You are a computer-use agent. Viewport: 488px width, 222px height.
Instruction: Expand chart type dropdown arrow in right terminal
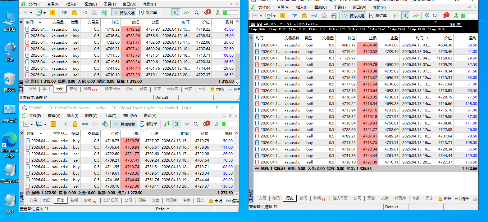pyautogui.click(x=261, y=16)
